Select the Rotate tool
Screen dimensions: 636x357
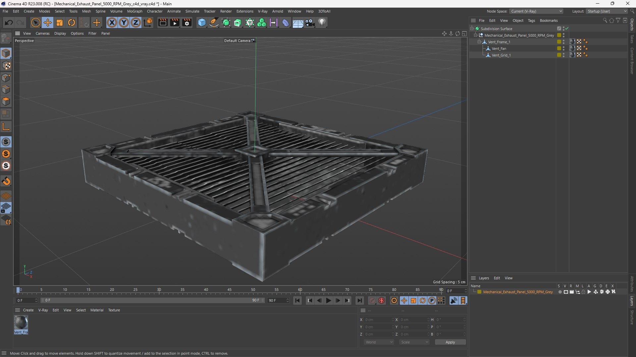[72, 22]
